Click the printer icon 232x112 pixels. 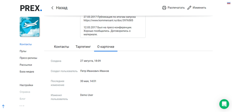pyautogui.click(x=164, y=8)
